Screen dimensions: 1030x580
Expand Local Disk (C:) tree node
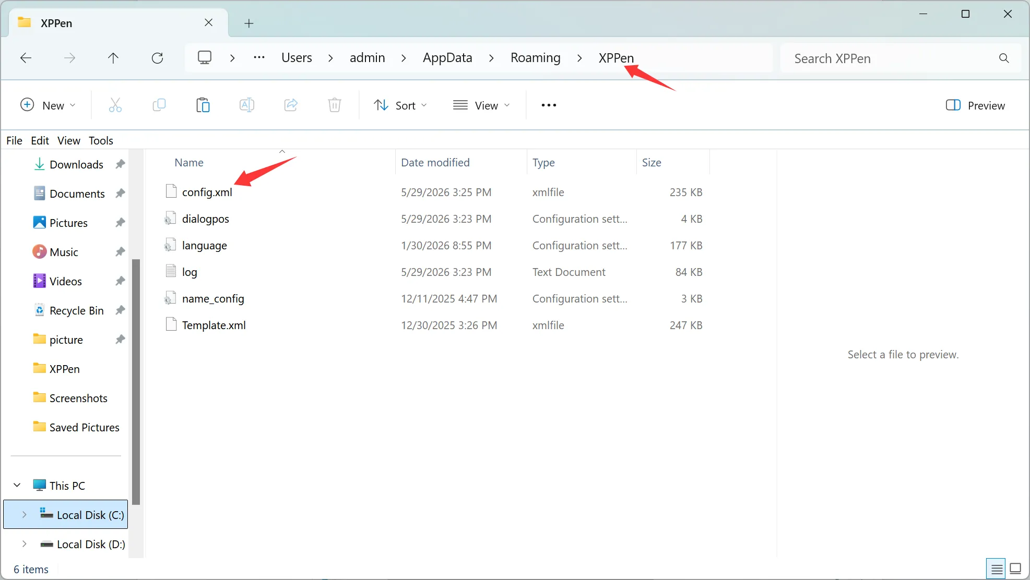(25, 515)
